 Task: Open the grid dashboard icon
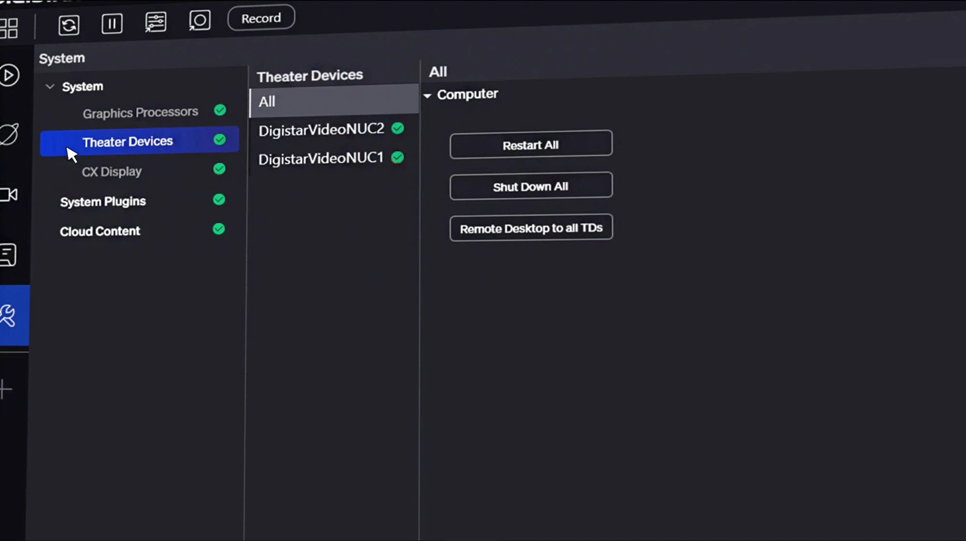[9, 28]
